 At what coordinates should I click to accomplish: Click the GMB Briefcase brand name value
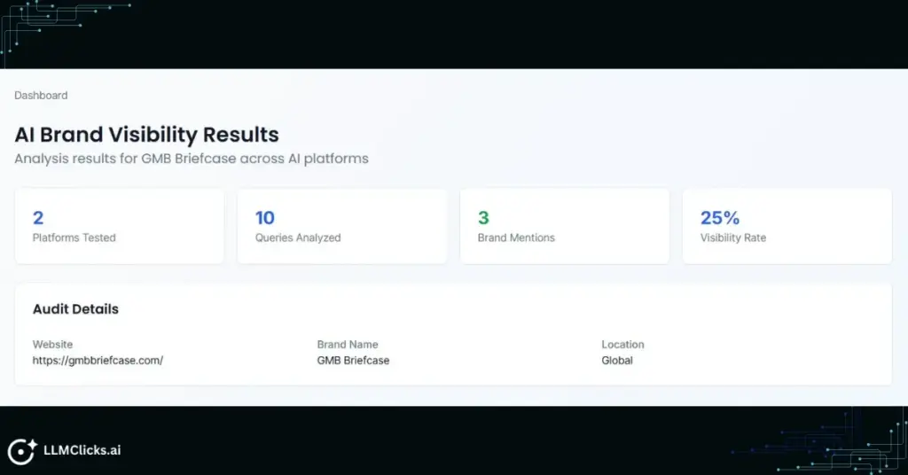point(353,361)
